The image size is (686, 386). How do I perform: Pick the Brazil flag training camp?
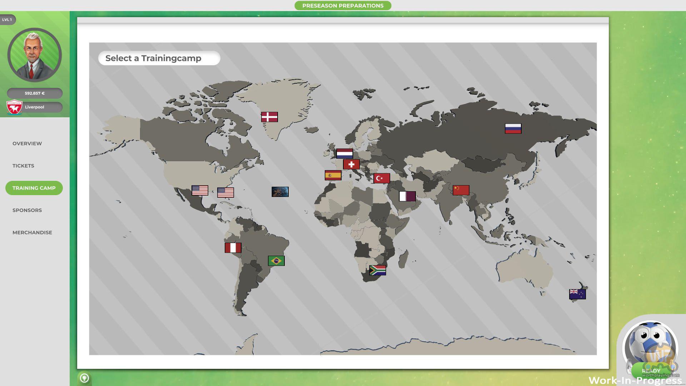tap(276, 261)
